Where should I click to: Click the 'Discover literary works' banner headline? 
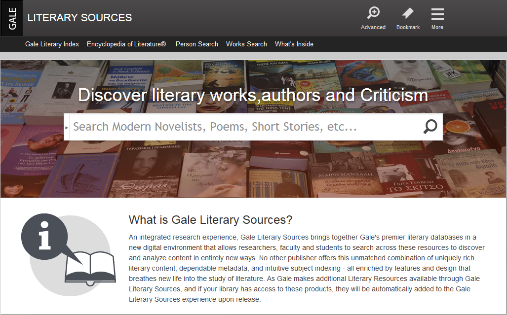pyautogui.click(x=253, y=95)
